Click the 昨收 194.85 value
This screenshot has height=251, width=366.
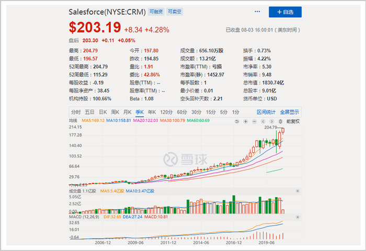click(151, 59)
